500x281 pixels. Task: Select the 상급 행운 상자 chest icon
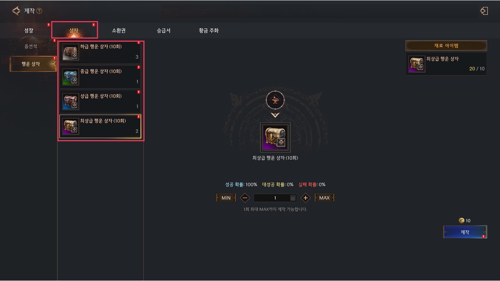[70, 102]
